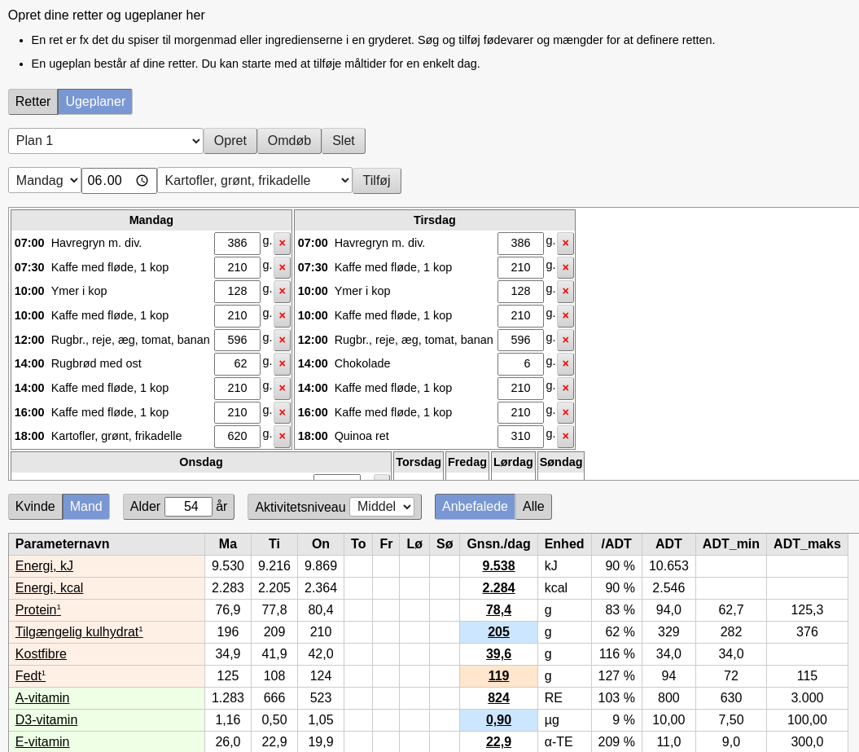Remove Tuesday's Chokolade entry
This screenshot has width=859, height=752.
(565, 364)
